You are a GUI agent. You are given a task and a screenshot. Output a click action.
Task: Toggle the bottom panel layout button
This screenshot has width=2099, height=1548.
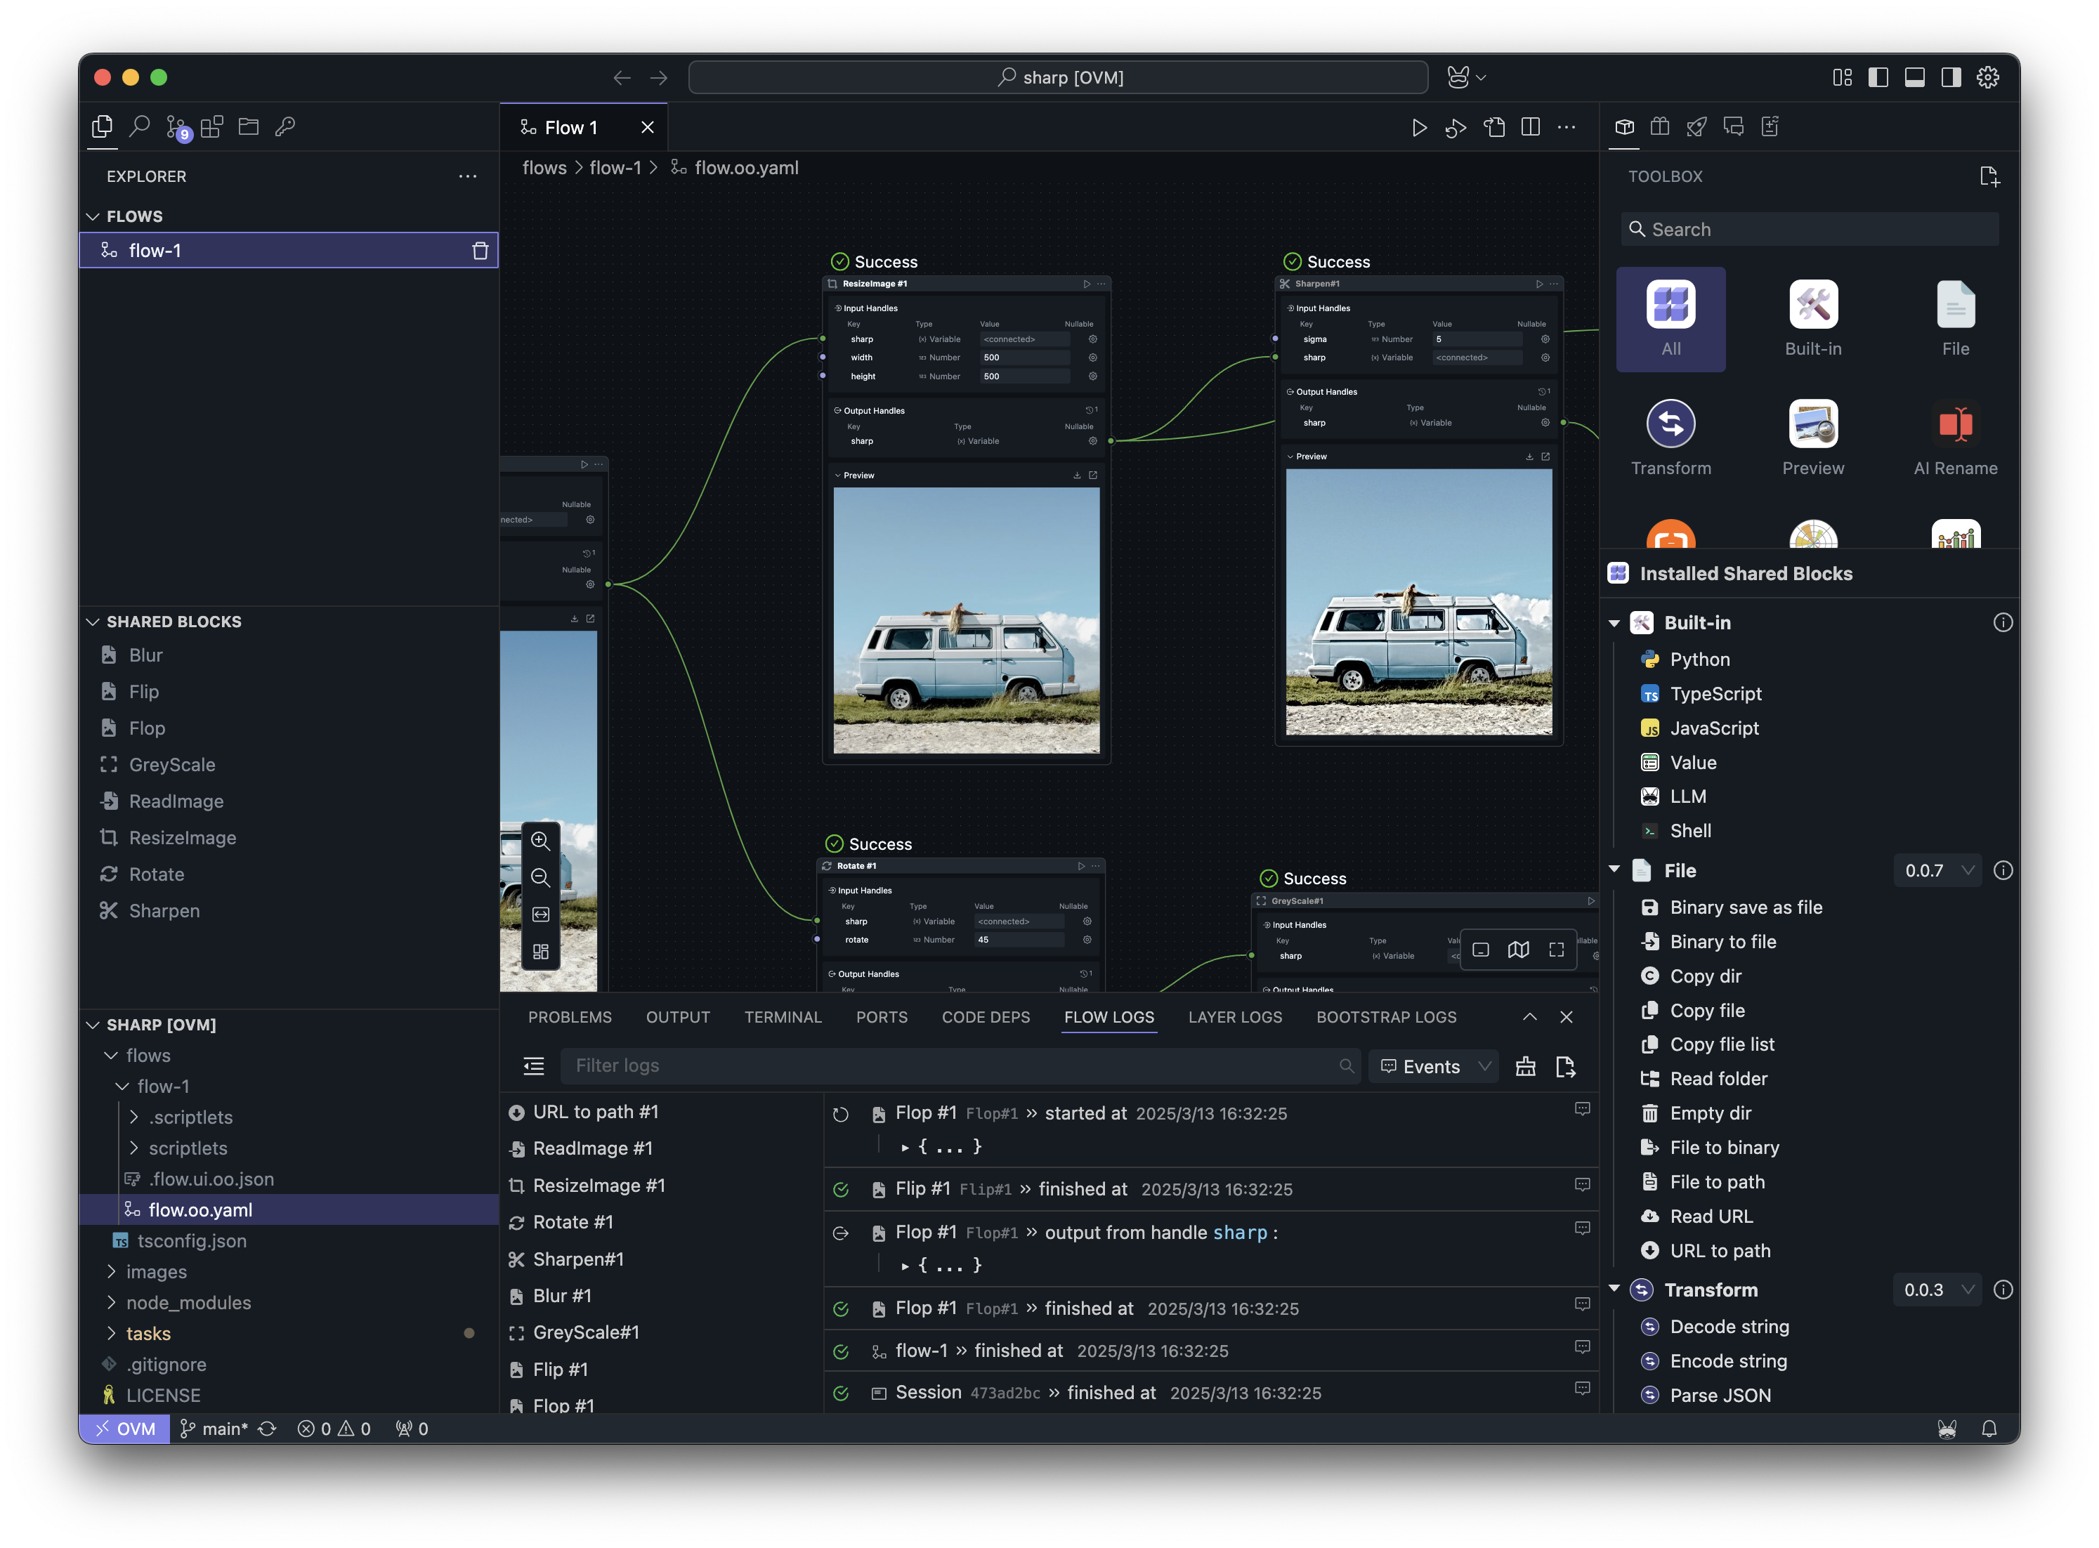click(x=1914, y=78)
